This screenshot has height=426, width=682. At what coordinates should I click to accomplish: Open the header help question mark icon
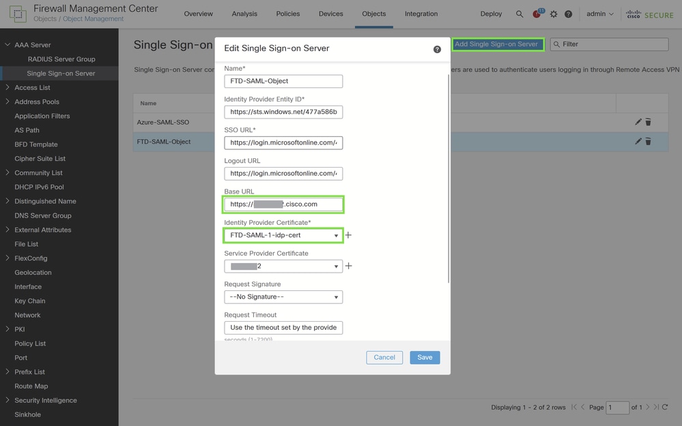pyautogui.click(x=568, y=14)
